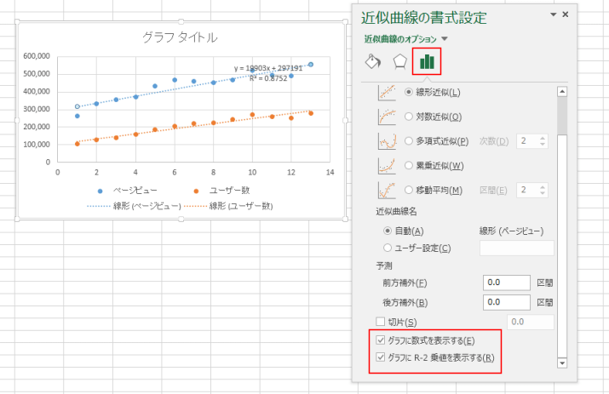Click the top-center chart resize handle
Image resolution: width=609 pixels, height=394 pixels.
click(181, 21)
